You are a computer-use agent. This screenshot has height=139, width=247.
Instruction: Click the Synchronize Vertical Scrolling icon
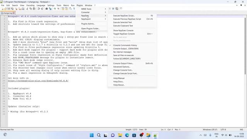63,8
